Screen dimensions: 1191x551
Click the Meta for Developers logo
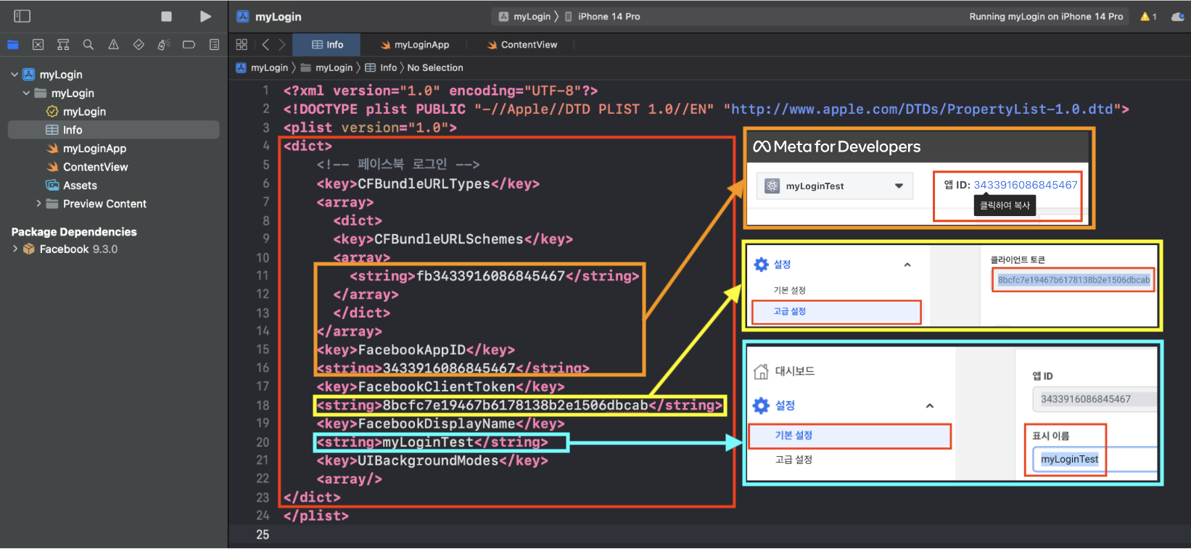(x=836, y=147)
